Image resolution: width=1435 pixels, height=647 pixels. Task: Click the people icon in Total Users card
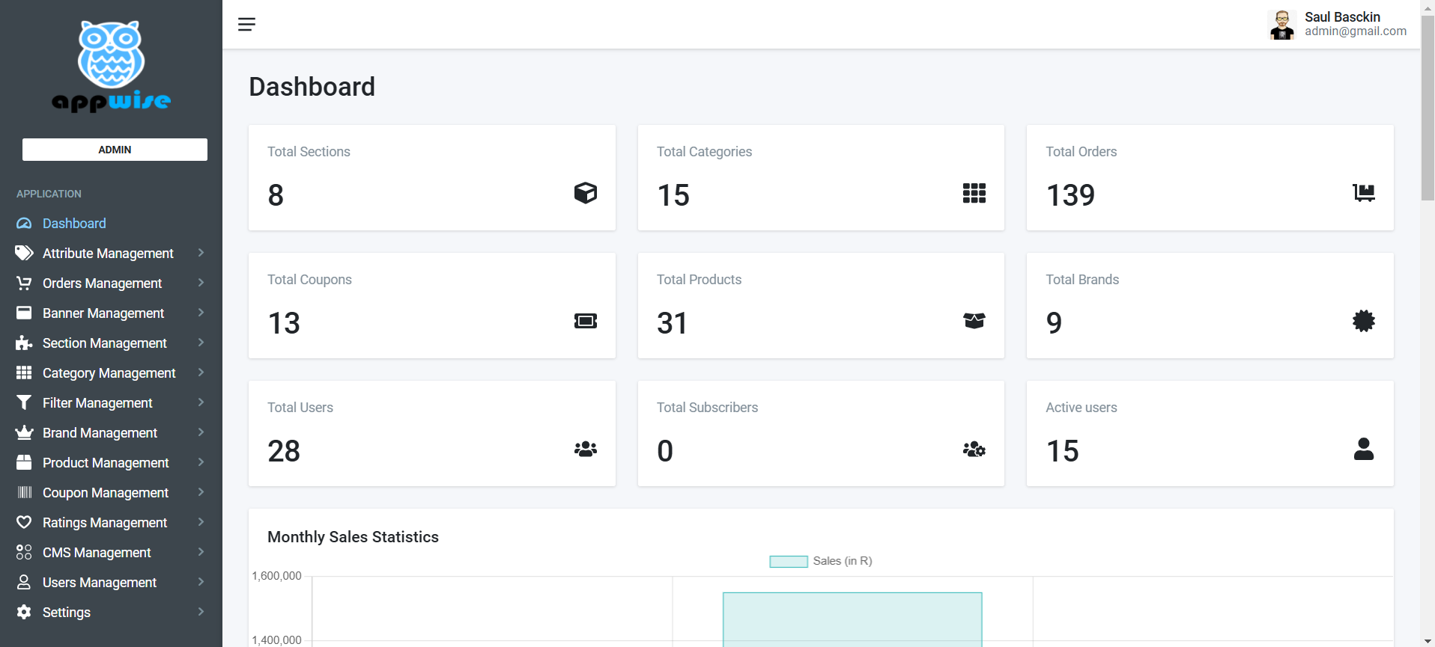click(x=586, y=449)
